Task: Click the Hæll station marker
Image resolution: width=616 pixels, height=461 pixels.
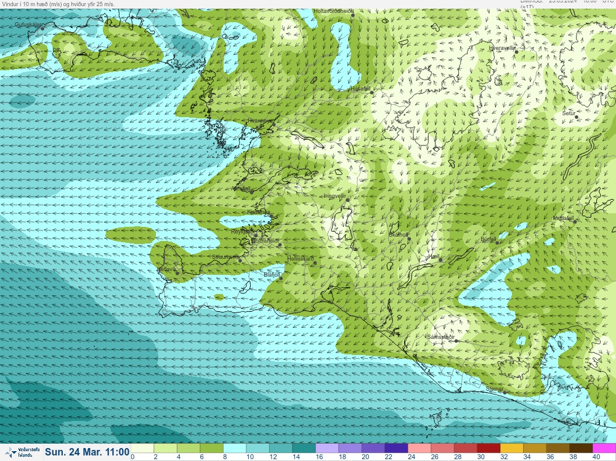Action: click(x=440, y=260)
